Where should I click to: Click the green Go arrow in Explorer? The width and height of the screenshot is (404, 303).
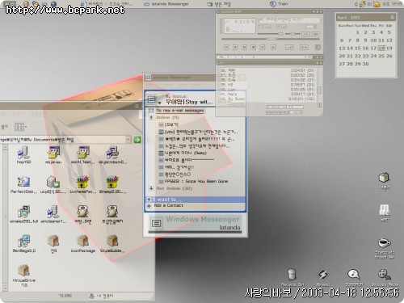coord(137,140)
